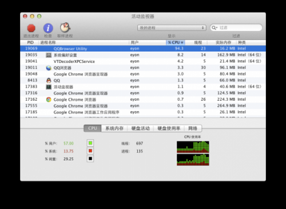
Task: Sort by the PID column header
Action: [30, 42]
